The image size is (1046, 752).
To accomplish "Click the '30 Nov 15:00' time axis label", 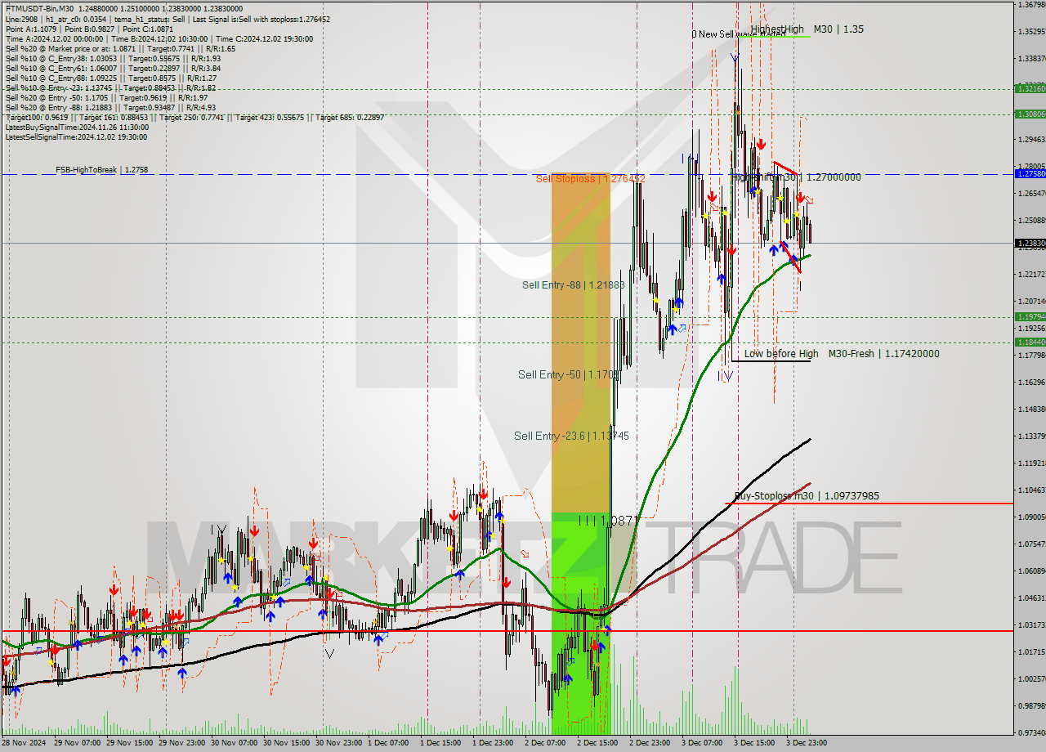I will pos(287,743).
